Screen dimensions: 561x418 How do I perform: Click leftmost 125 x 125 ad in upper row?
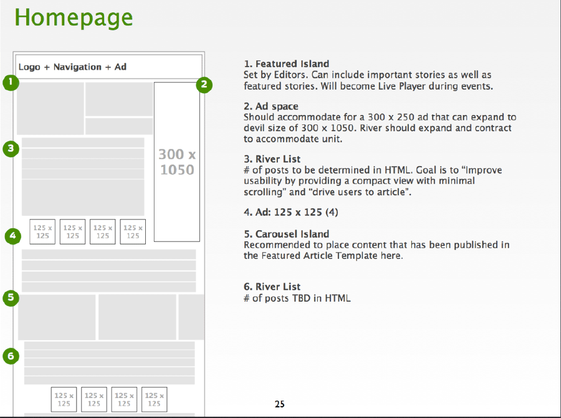coord(42,231)
